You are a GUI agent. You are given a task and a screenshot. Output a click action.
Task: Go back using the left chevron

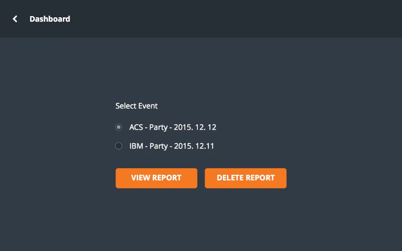[15, 19]
